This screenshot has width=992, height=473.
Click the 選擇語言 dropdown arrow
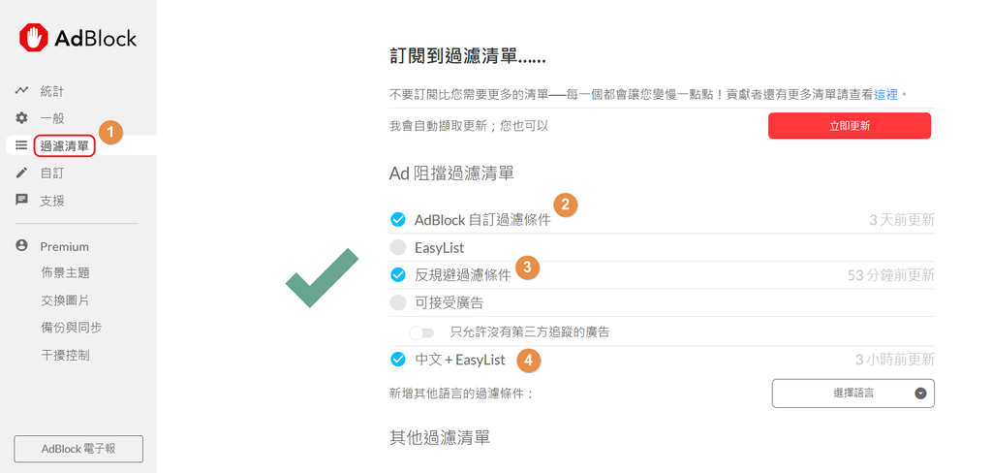(x=920, y=394)
